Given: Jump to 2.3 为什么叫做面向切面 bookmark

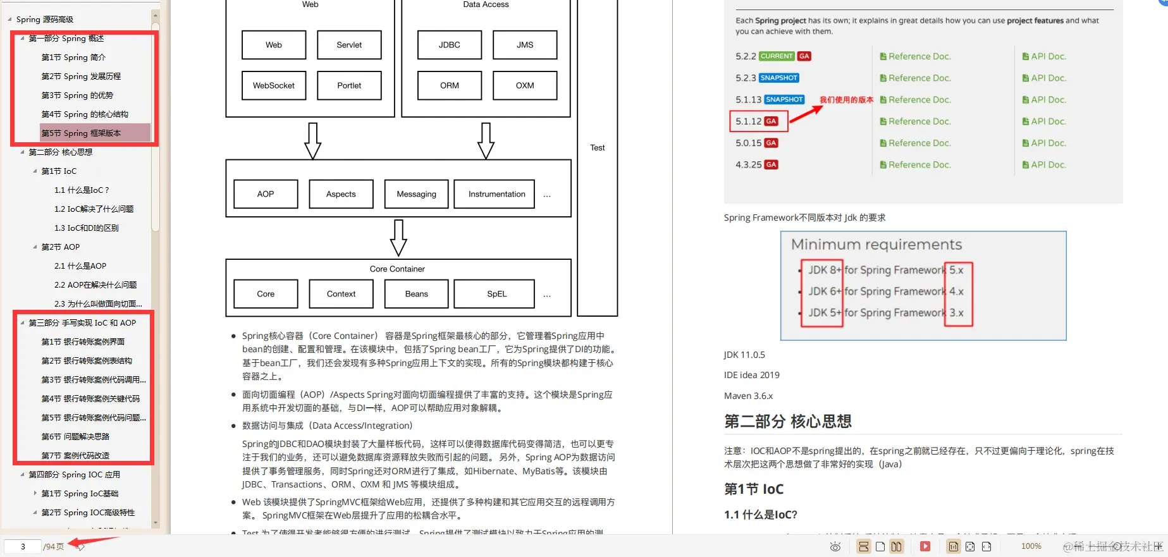Looking at the screenshot, I should (x=98, y=304).
